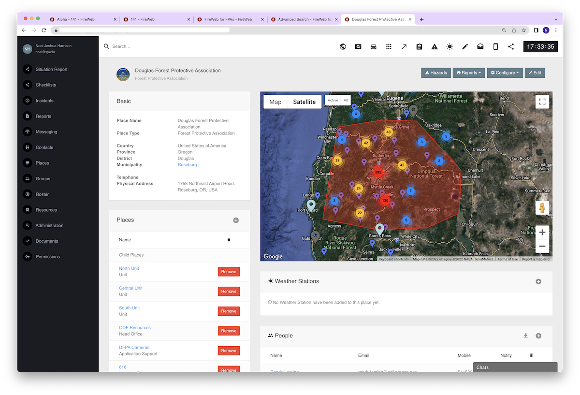This screenshot has width=580, height=395.
Task: Remove the North Unit child place
Action: click(x=229, y=272)
